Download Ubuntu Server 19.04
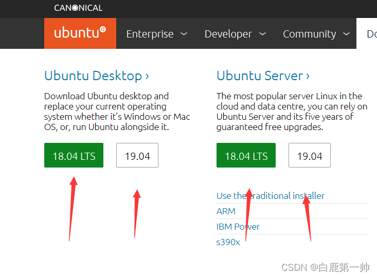 (310, 155)
